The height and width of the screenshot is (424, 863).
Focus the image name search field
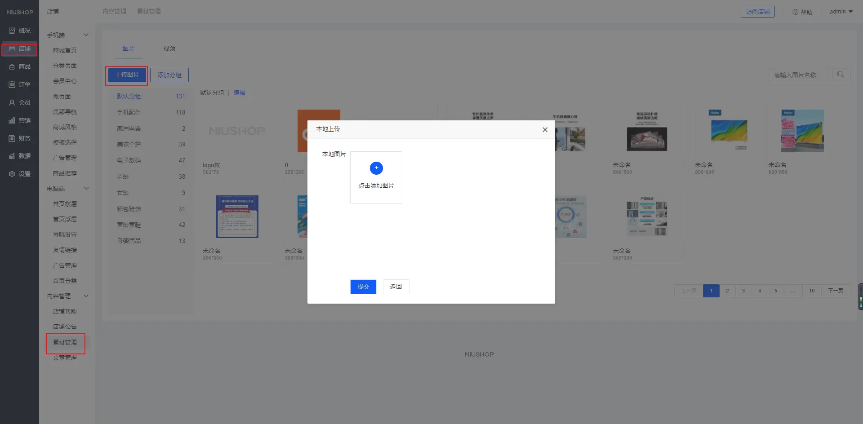800,75
